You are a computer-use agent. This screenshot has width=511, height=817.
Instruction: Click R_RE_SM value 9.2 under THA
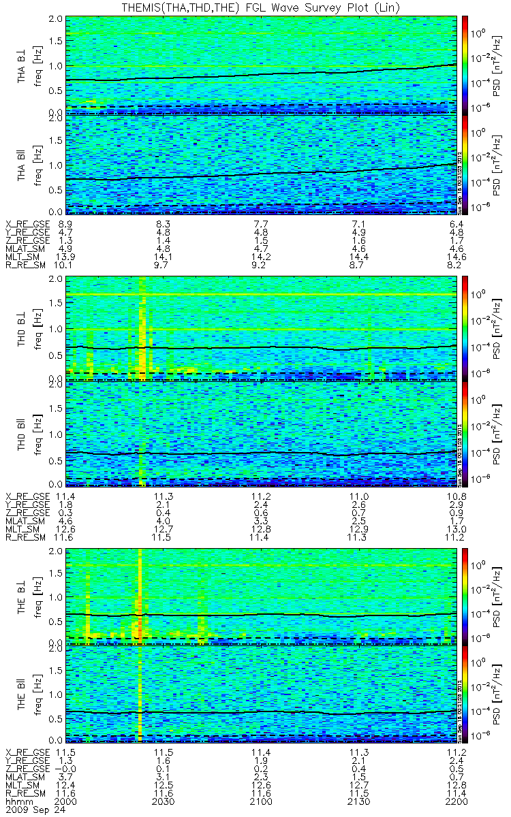262,266
